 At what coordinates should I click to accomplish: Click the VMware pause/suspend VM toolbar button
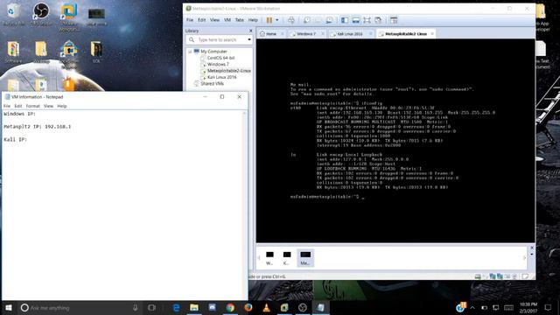tap(269, 20)
